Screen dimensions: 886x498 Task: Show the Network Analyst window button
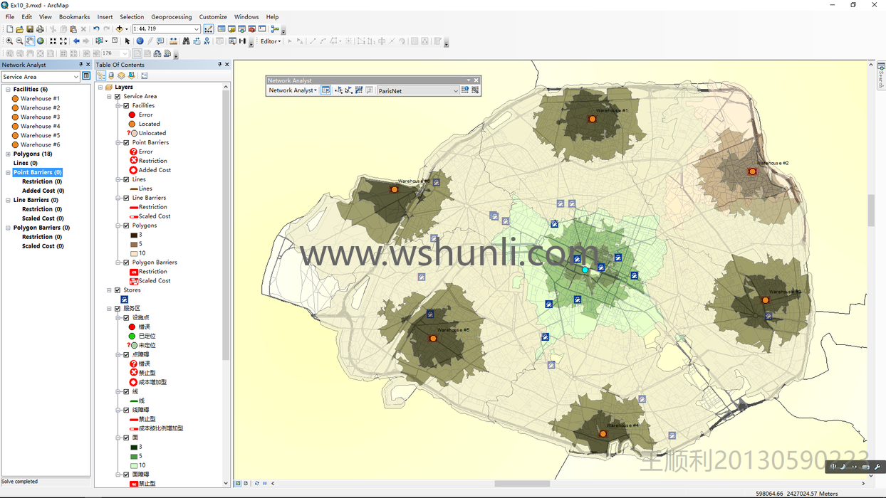pyautogui.click(x=325, y=90)
